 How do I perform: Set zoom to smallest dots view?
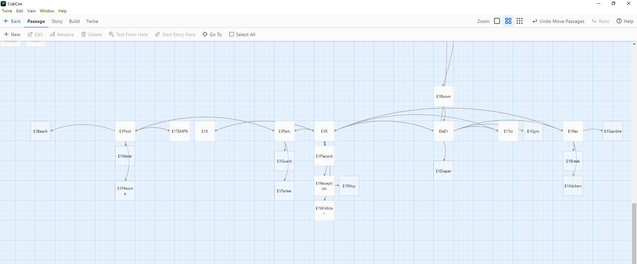(520, 21)
